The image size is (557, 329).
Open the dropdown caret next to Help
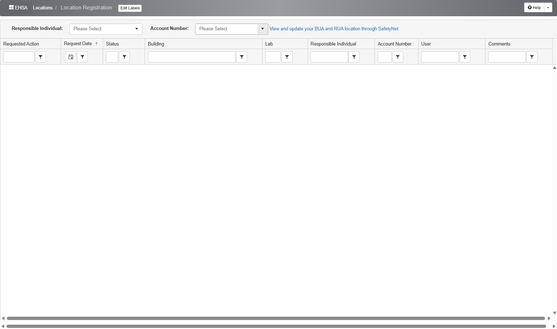548,8
